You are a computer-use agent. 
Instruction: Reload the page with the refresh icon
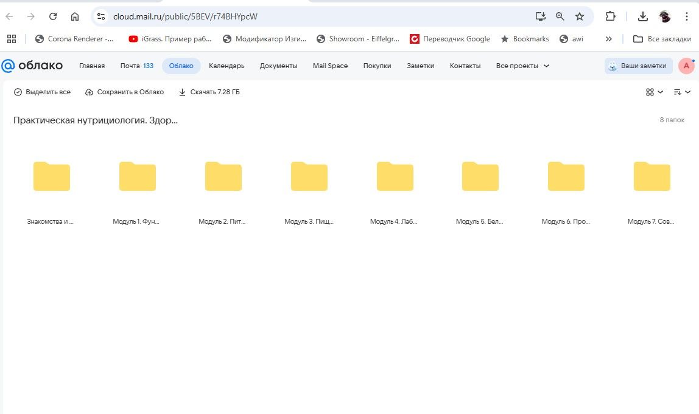click(53, 16)
